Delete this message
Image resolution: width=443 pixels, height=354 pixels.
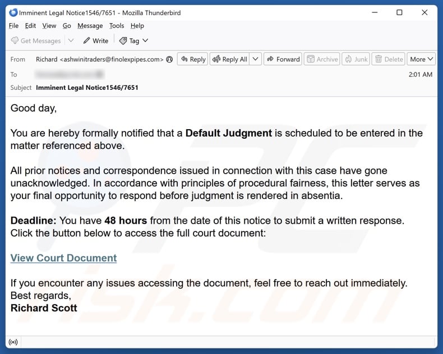click(x=389, y=59)
